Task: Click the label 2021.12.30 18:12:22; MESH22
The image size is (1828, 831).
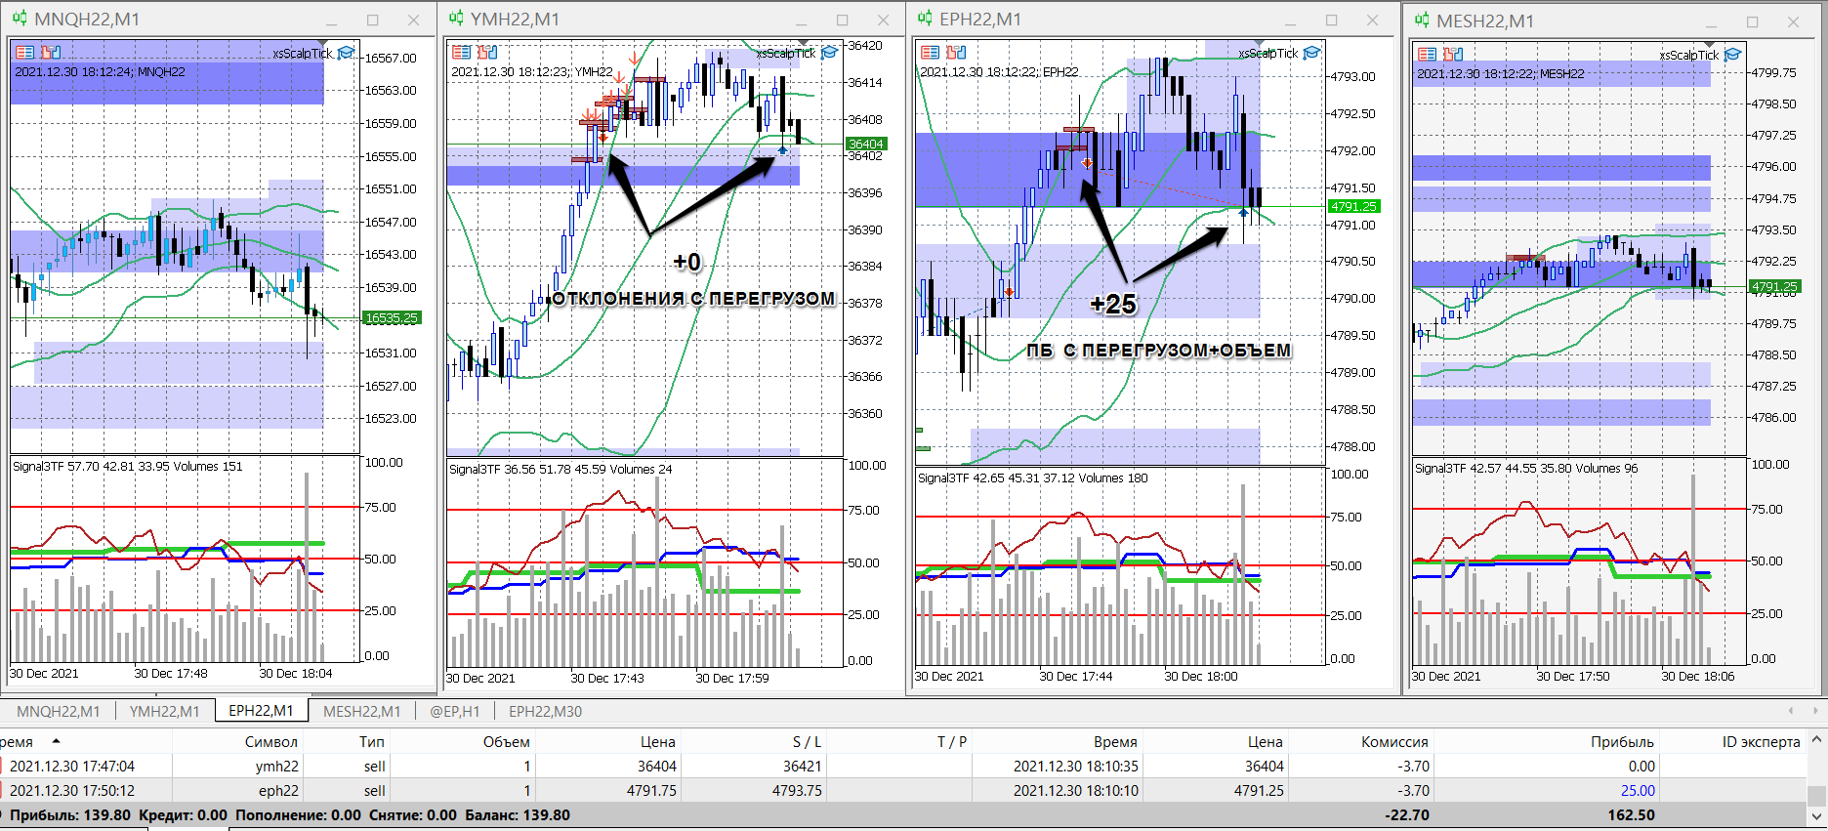Action: coord(1501,74)
